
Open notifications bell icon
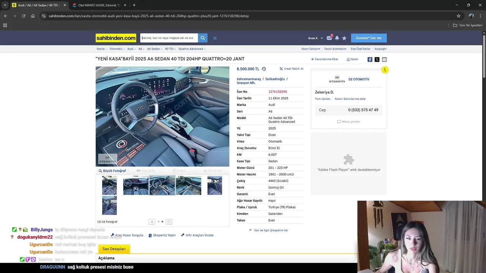pos(337,38)
